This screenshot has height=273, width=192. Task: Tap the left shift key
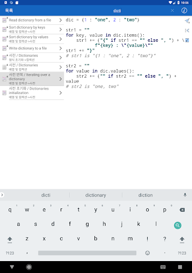pyautogui.click(x=10, y=239)
